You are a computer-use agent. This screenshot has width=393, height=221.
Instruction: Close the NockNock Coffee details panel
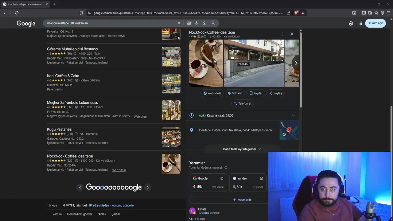[x=292, y=34]
